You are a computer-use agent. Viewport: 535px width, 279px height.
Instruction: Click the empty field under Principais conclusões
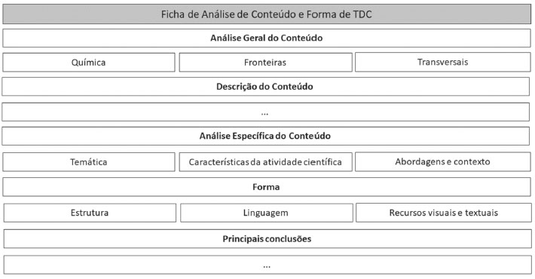[267, 265]
